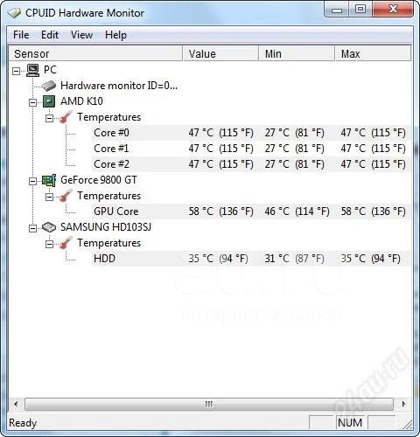Collapse SAMSUNG HD103SJ Temperatures branch
Image resolution: width=420 pixels, height=437 pixels.
tap(49, 244)
